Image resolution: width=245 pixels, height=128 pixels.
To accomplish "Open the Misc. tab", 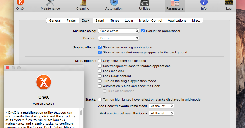I will coord(196,20).
